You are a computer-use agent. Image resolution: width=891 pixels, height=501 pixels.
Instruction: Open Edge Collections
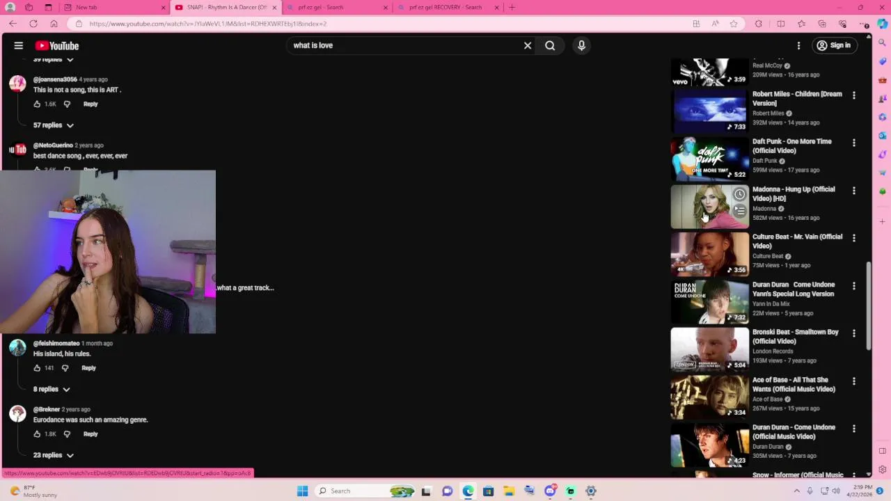click(822, 24)
